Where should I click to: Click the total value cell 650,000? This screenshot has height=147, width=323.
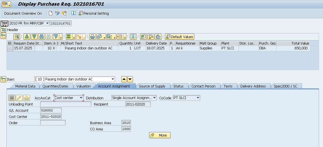coord(293,48)
